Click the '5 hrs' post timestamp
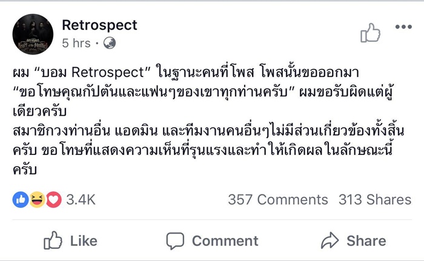 [x=76, y=44]
